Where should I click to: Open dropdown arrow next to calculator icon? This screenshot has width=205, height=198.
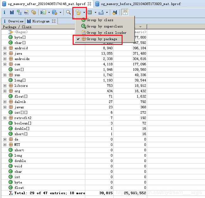coord(95,12)
